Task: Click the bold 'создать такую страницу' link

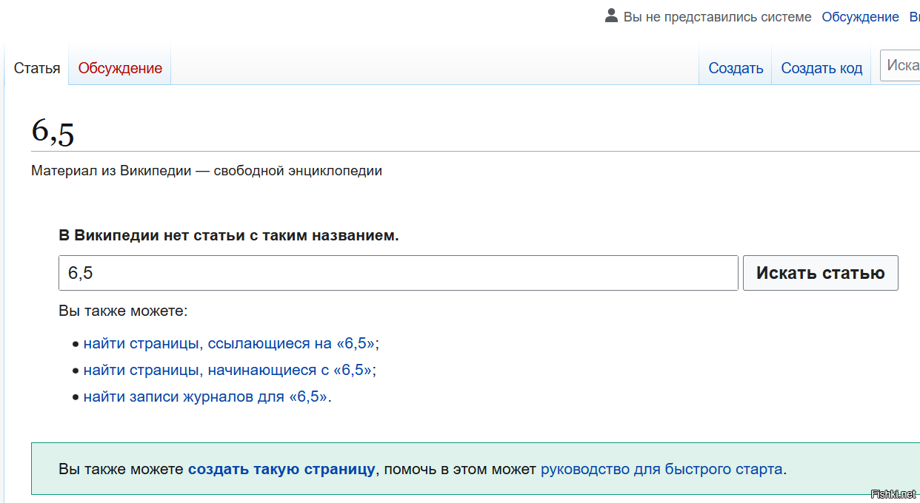Action: [x=281, y=469]
